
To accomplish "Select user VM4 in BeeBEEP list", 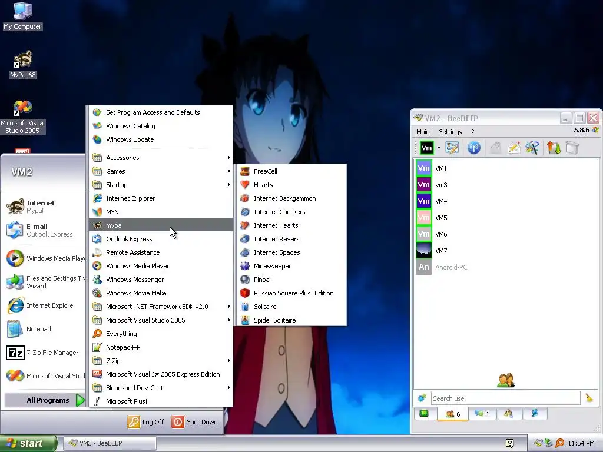I will (x=506, y=201).
